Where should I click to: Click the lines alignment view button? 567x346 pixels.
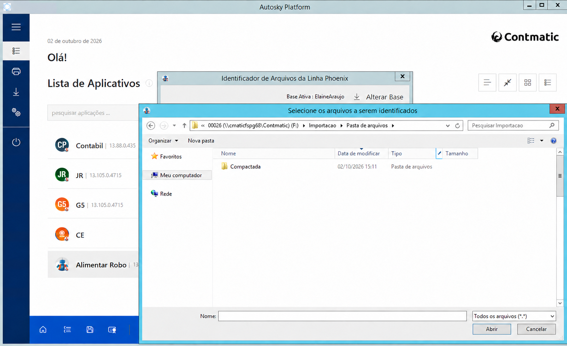coord(487,83)
